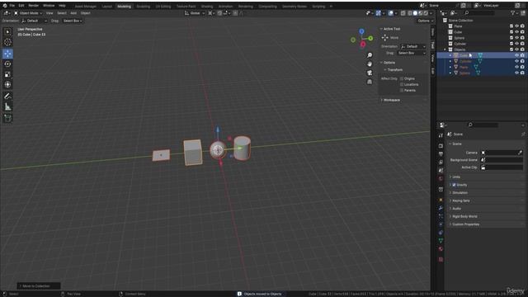Toggle Affect Only Locations checkbox
This screenshot has height=297, width=528.
[402, 84]
